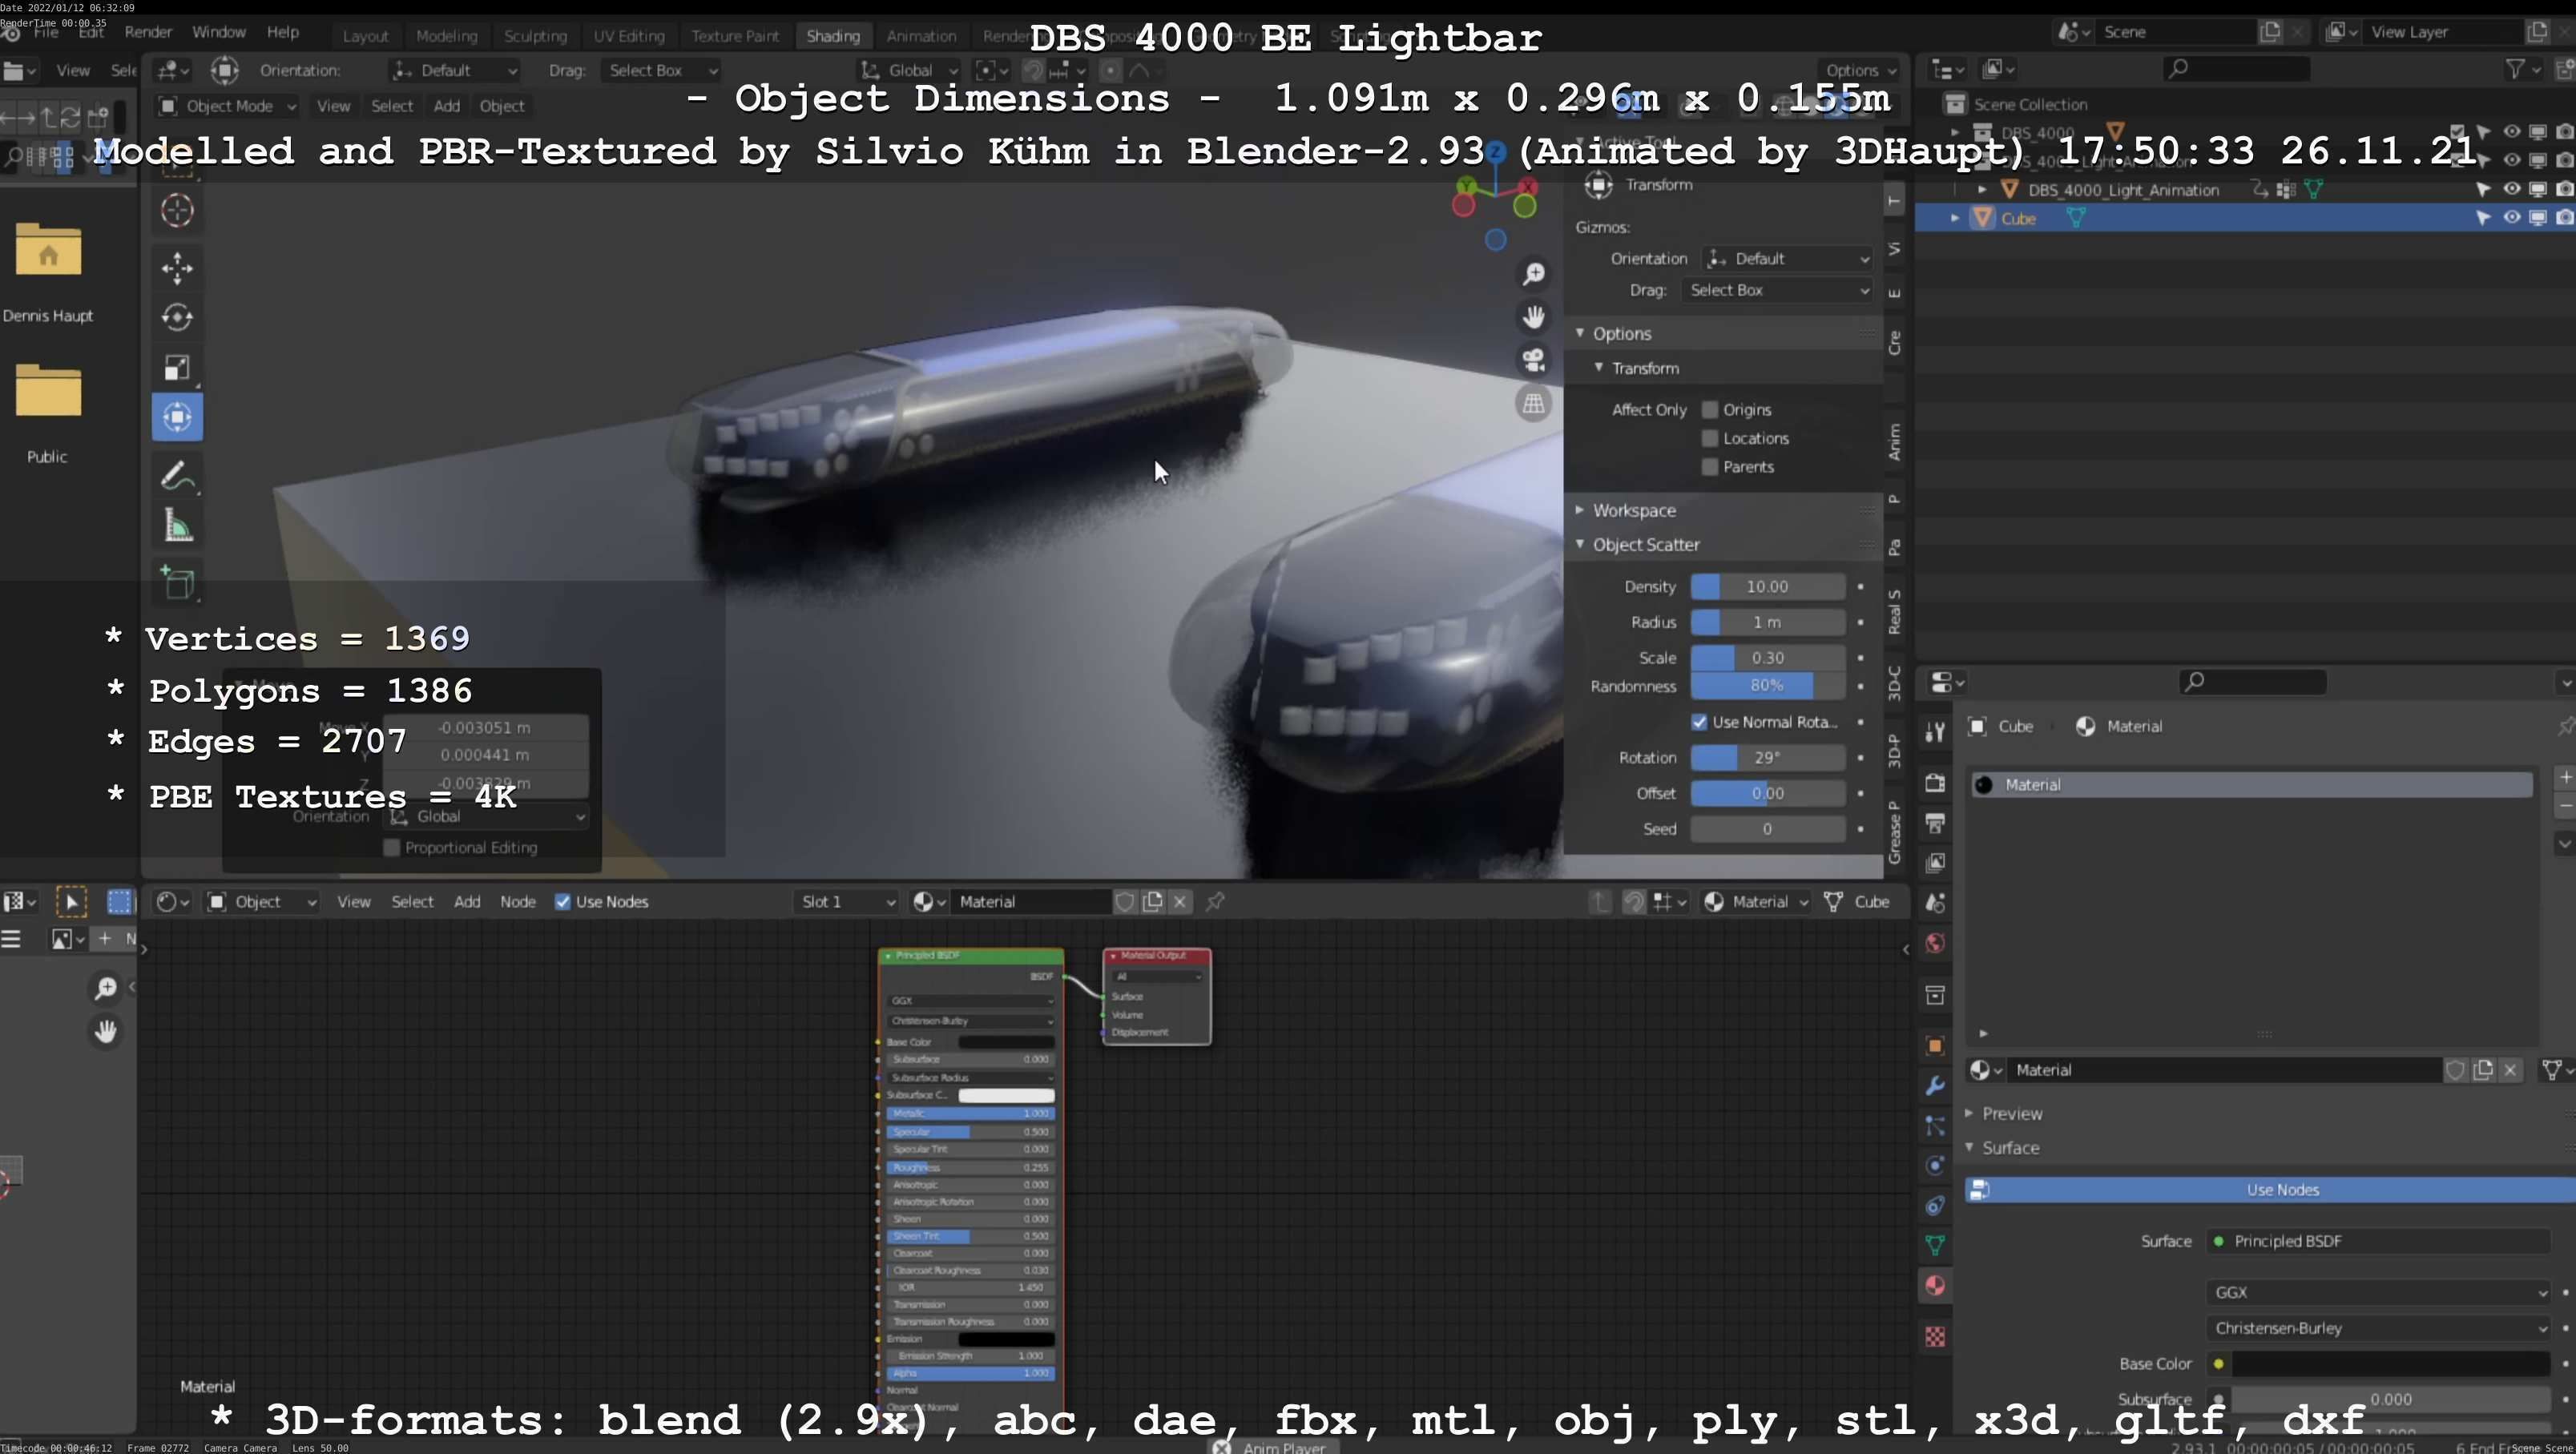This screenshot has height=1454, width=2576.
Task: Click the outliner search field
Action: point(2236,68)
